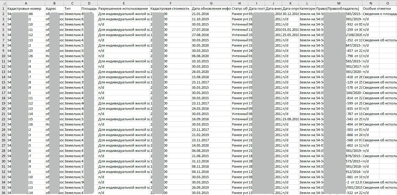The height and width of the screenshot is (195, 397).
Task: Select the cell with date 27.07.2016
Action: [x=211, y=29]
